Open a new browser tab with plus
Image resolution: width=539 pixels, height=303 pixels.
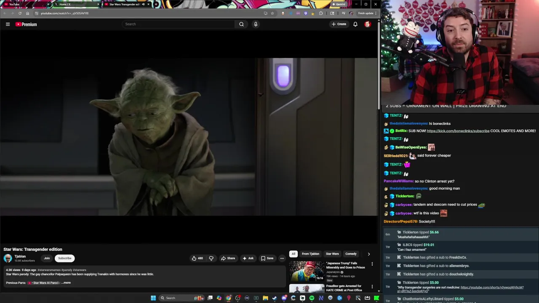coord(156,4)
